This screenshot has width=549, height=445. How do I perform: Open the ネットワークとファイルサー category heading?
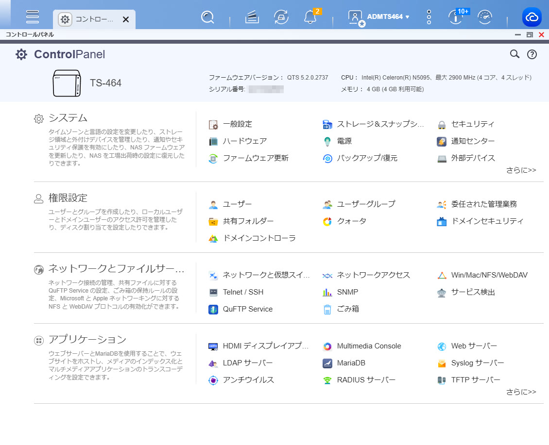coord(116,269)
